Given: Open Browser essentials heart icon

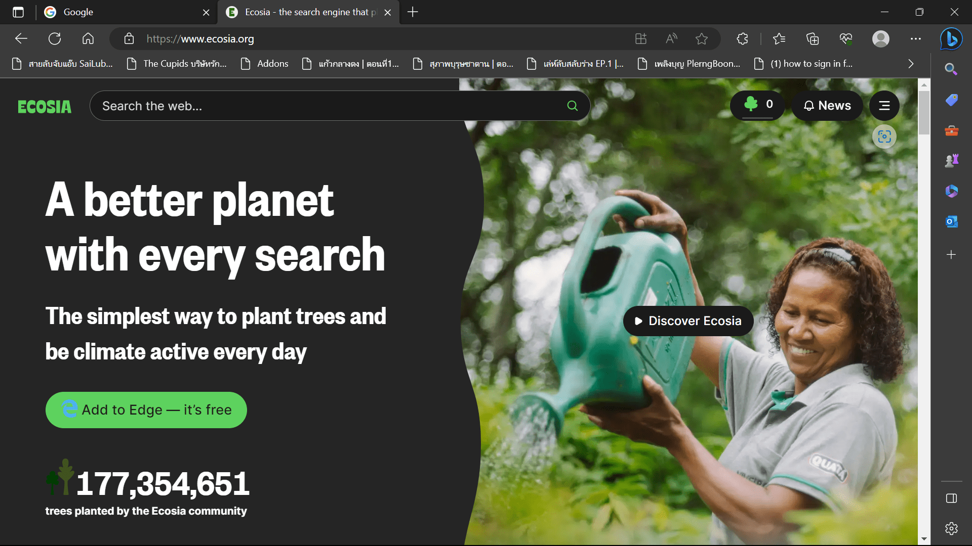Looking at the screenshot, I should pyautogui.click(x=846, y=38).
